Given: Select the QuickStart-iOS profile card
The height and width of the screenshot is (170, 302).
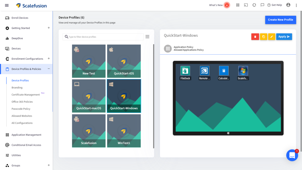Looking at the screenshot, I should tap(124, 61).
